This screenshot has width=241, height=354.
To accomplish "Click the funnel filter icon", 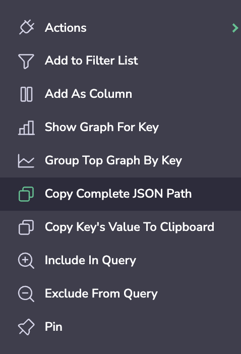I will 26,61.
